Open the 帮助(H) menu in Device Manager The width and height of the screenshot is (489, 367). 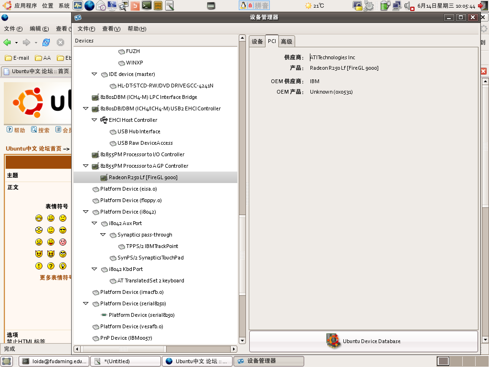coord(137,29)
